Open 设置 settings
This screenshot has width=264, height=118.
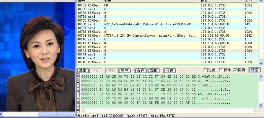click(170, 70)
